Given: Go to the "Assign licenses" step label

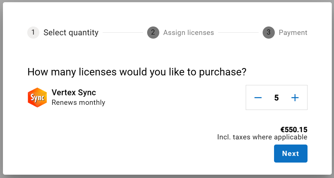Looking at the screenshot, I should coord(188,33).
